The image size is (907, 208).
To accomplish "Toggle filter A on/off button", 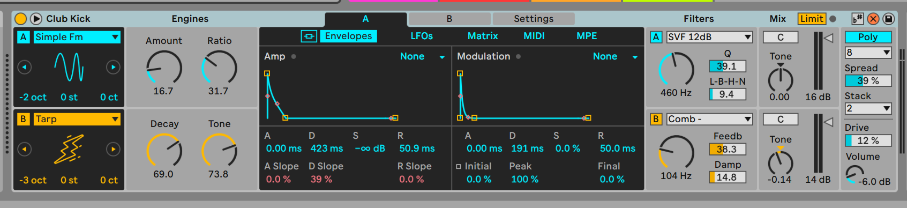I will pyautogui.click(x=656, y=37).
